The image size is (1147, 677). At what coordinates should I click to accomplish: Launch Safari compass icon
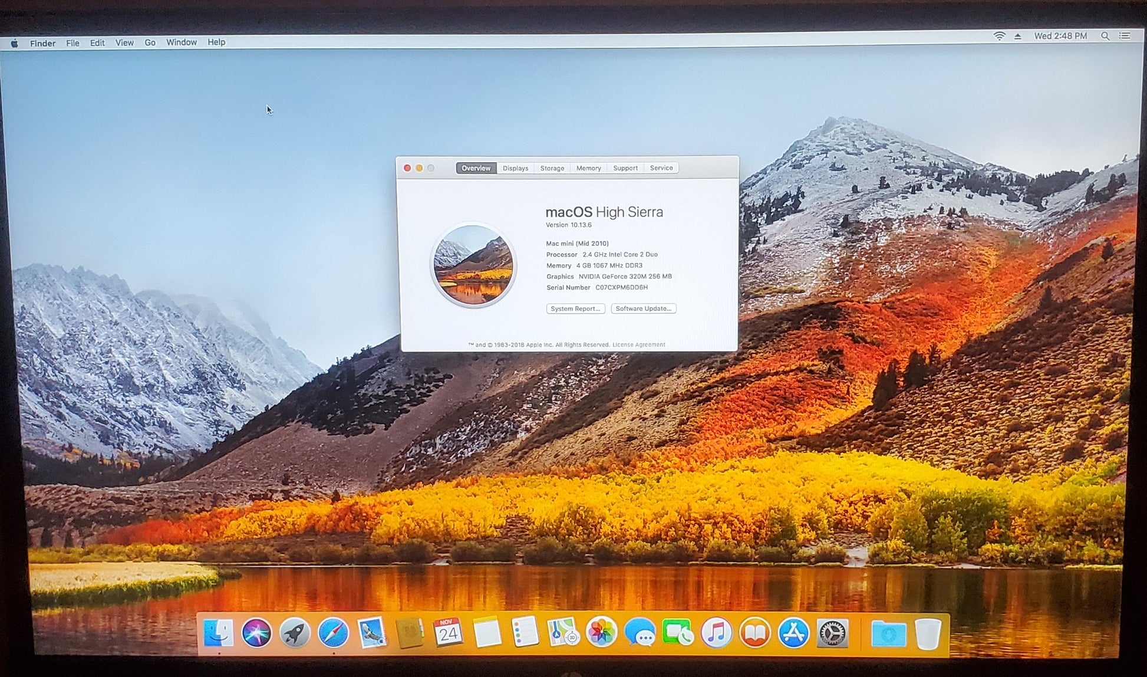pos(333,633)
